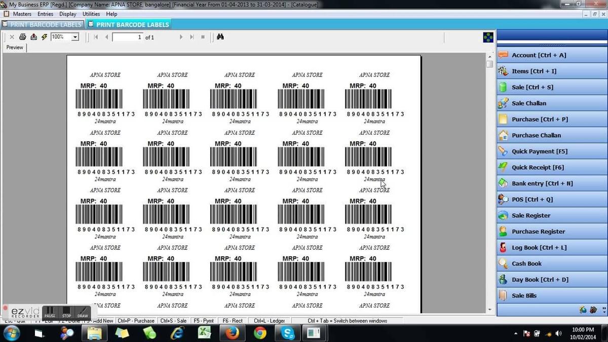Screen dimensions: 608x342
Task: Click the printer icon in report toolbar
Action: click(x=22, y=37)
